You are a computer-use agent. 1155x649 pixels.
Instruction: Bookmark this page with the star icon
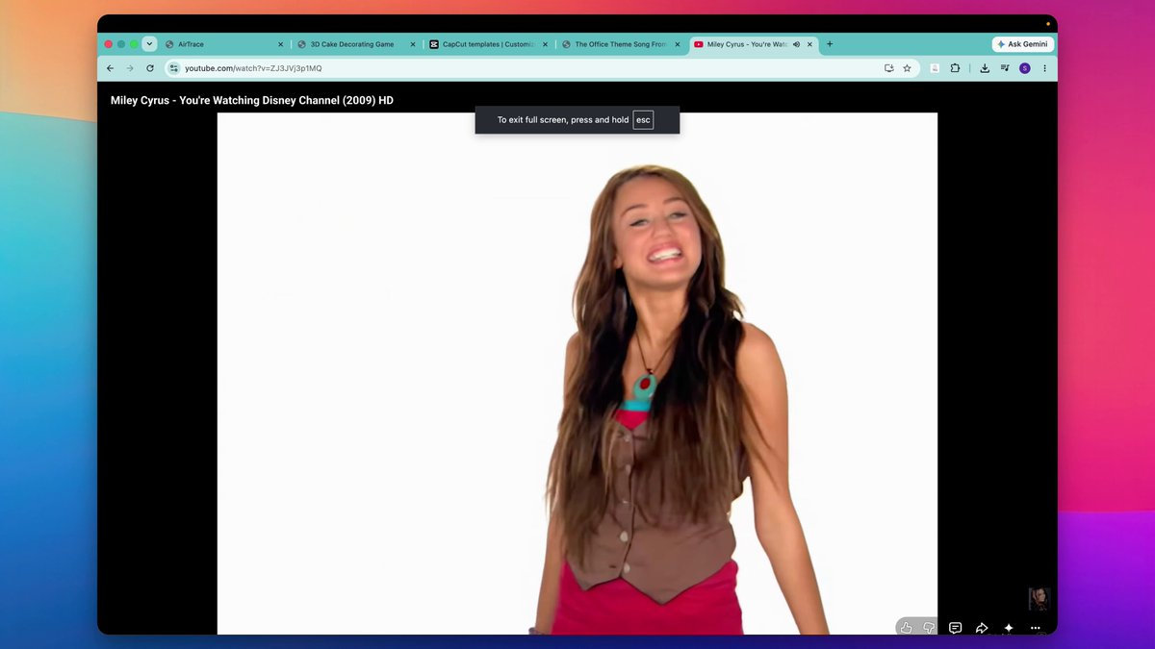click(907, 68)
